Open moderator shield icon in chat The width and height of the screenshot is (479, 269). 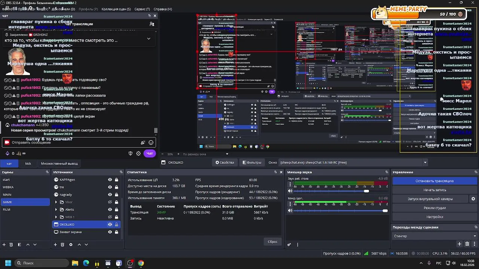point(130,153)
